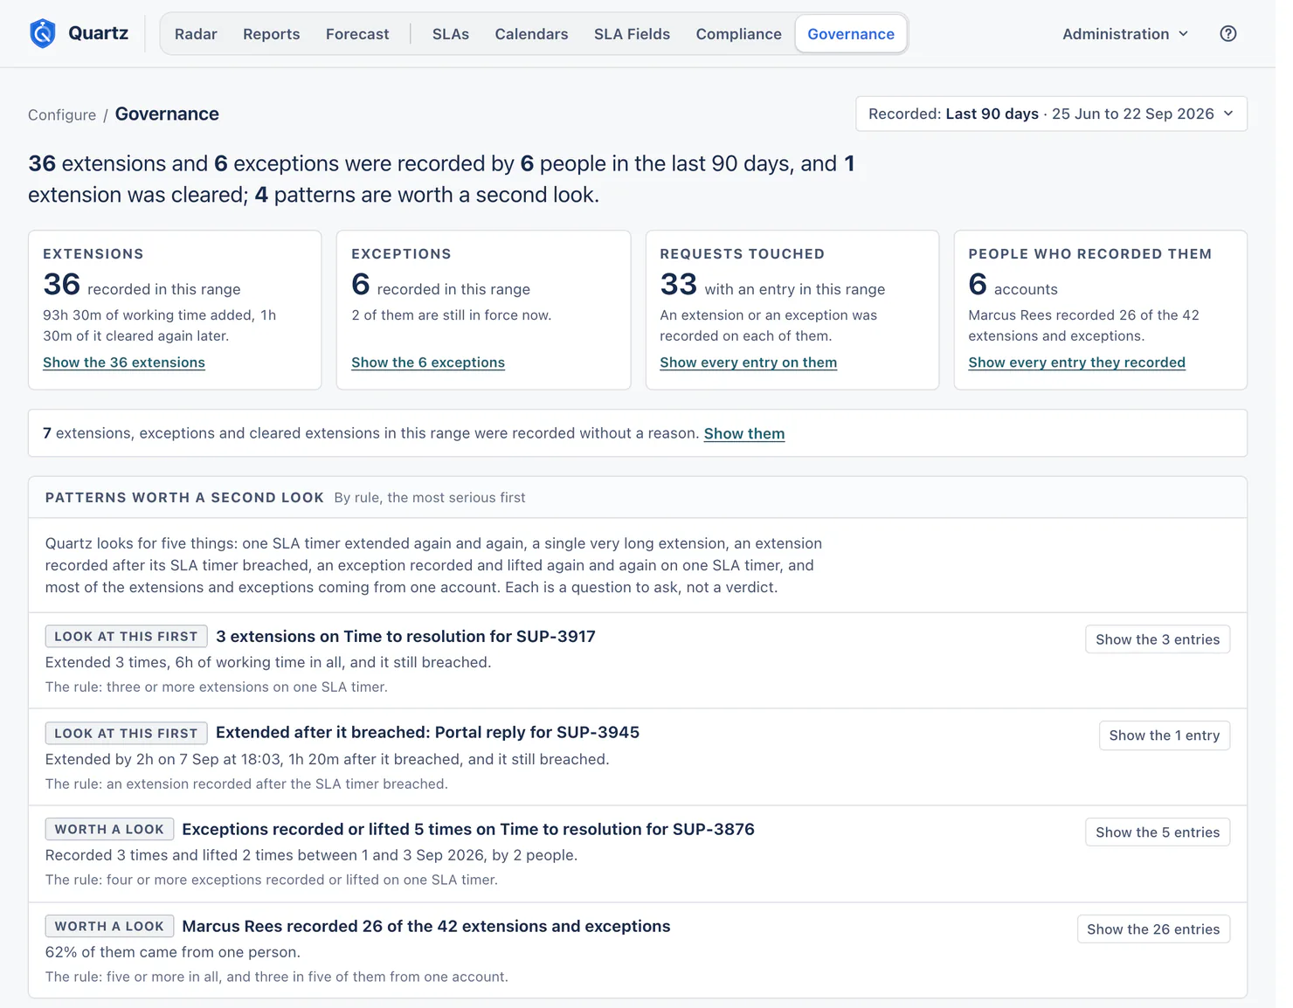
Task: Click the Governance page heading
Action: [x=167, y=114]
